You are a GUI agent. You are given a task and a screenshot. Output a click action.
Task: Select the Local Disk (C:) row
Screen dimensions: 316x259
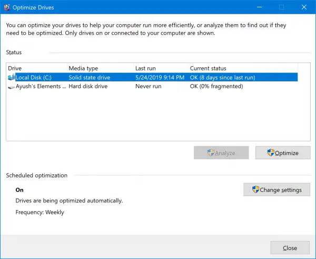pos(35,77)
